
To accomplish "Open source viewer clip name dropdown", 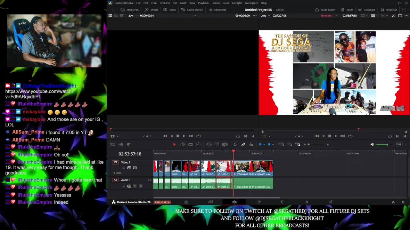I will [194, 16].
